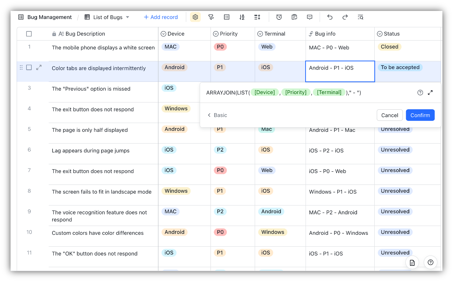Expand the formula editor to full size
Screen dimensions: 453x282
pos(430,93)
